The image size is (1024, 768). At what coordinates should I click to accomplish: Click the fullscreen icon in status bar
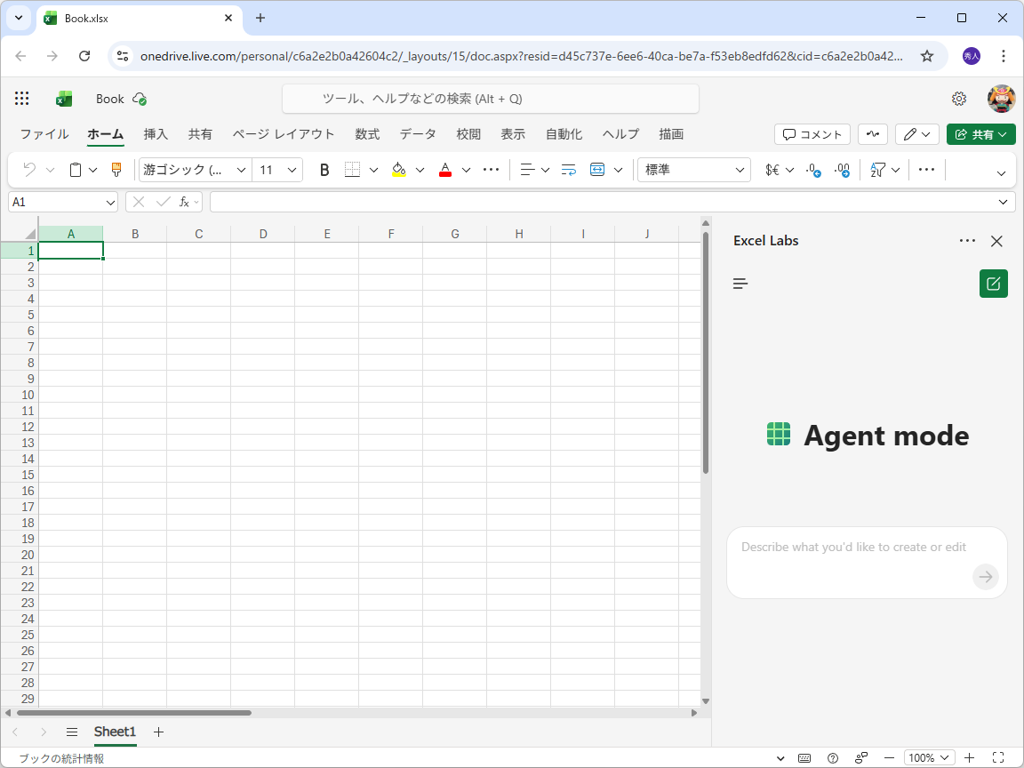(998, 758)
